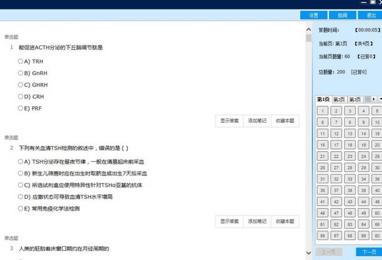Pick option E) 常用免疫化学法检测 in question 2
Viewport: 382px width, 260px height.
[21, 209]
